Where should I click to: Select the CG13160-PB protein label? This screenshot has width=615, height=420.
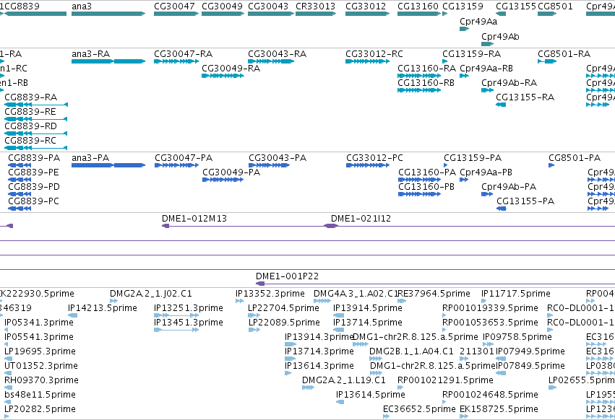(x=426, y=187)
